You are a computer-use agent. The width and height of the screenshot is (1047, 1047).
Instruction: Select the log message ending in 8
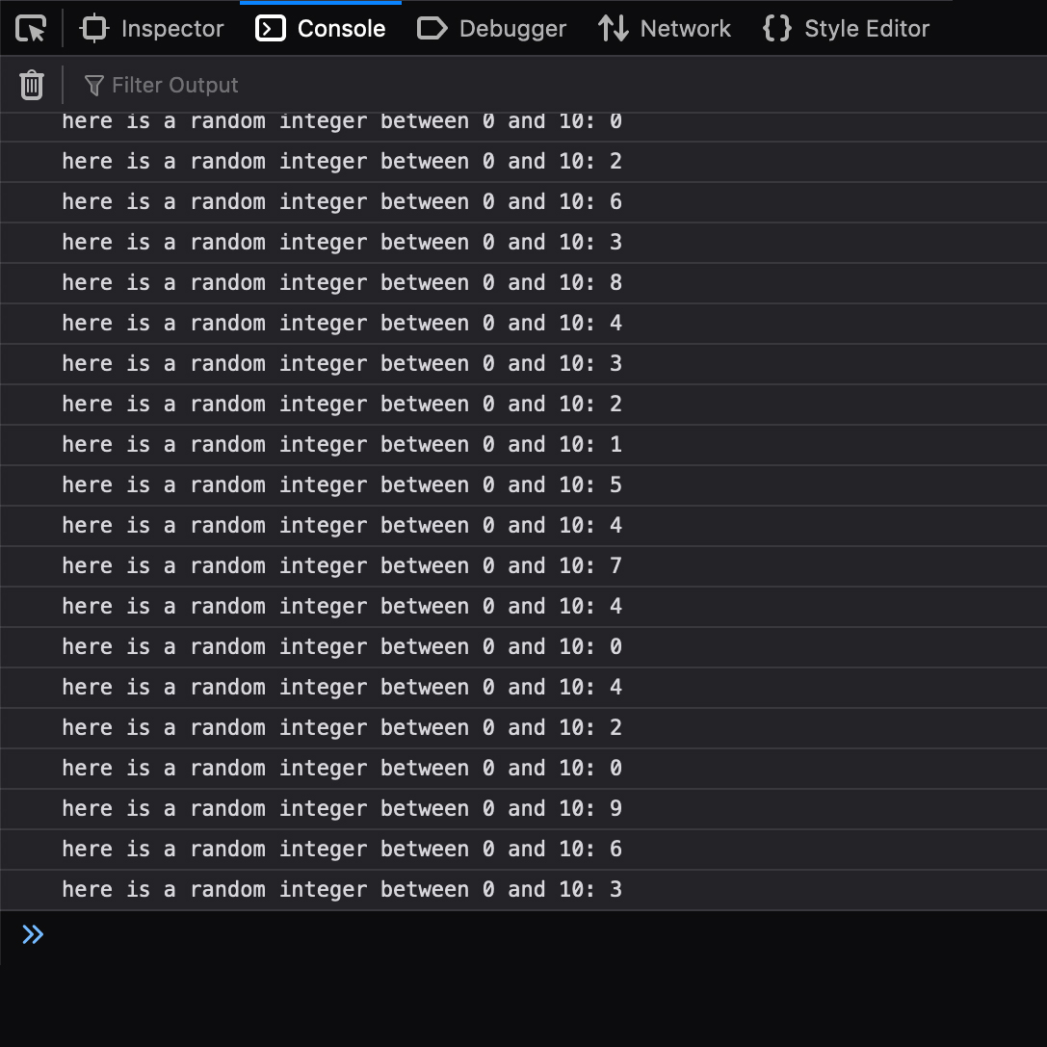pos(342,283)
